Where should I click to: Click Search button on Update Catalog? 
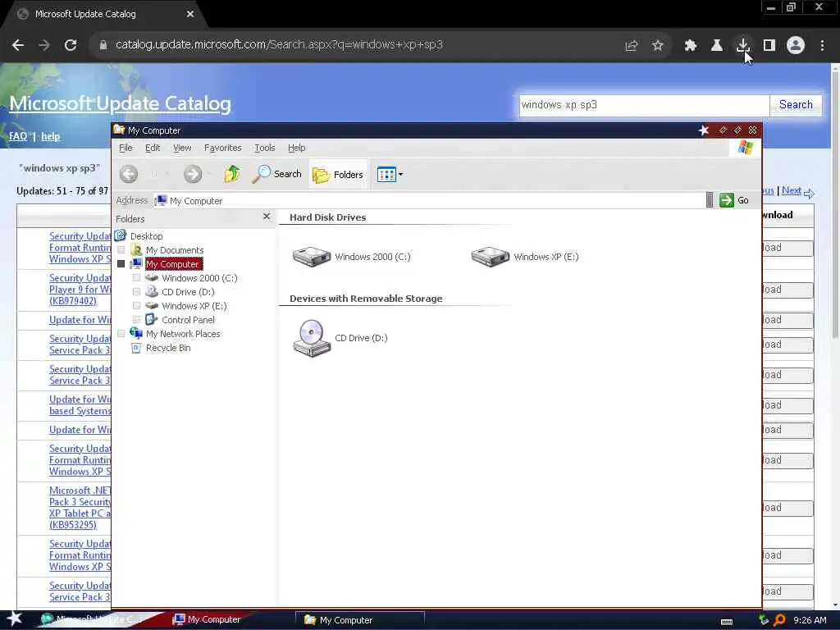click(796, 105)
